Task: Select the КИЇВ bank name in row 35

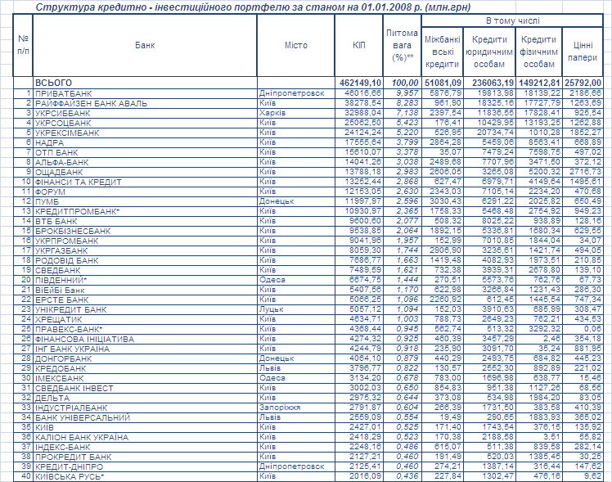Action: 145,427
